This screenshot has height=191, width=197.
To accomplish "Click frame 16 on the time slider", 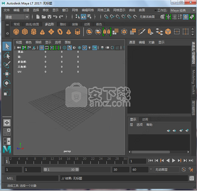I will pyautogui.click(x=69, y=159).
